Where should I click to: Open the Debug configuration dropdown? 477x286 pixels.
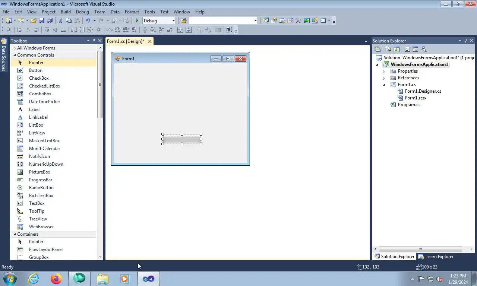pyautogui.click(x=173, y=21)
